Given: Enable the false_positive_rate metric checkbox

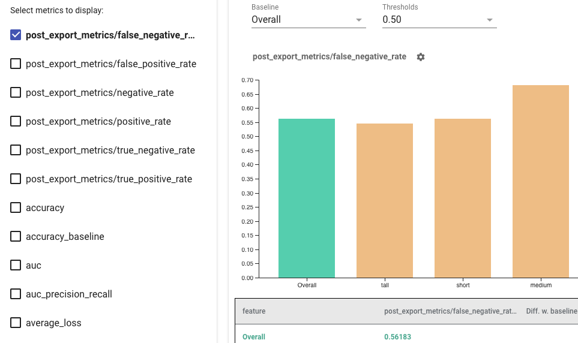Looking at the screenshot, I should [16, 64].
